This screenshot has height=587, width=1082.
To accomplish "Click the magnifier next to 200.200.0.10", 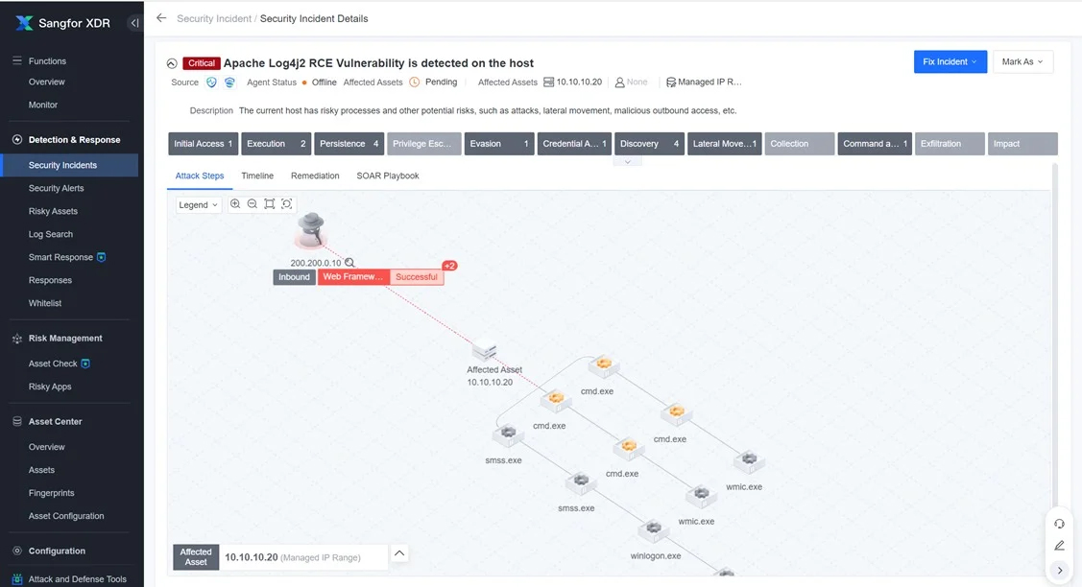I will (350, 263).
